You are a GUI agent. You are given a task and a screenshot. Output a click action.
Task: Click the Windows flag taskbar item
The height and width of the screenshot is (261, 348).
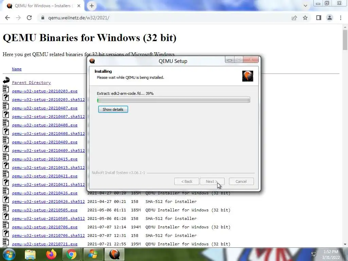(93, 254)
